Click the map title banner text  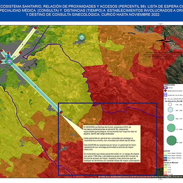(x=92, y=10)
